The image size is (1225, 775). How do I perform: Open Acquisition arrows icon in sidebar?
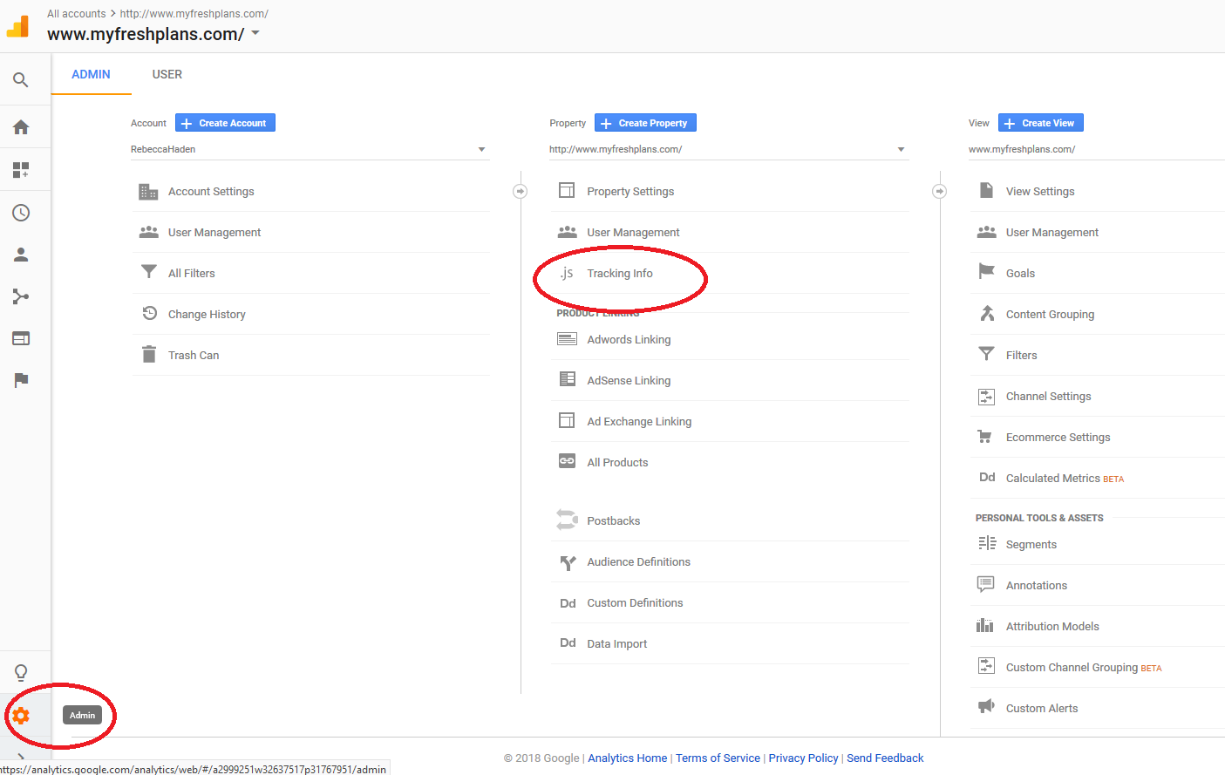[x=21, y=296]
